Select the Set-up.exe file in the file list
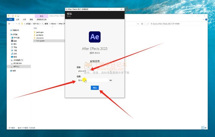 pos(40,41)
